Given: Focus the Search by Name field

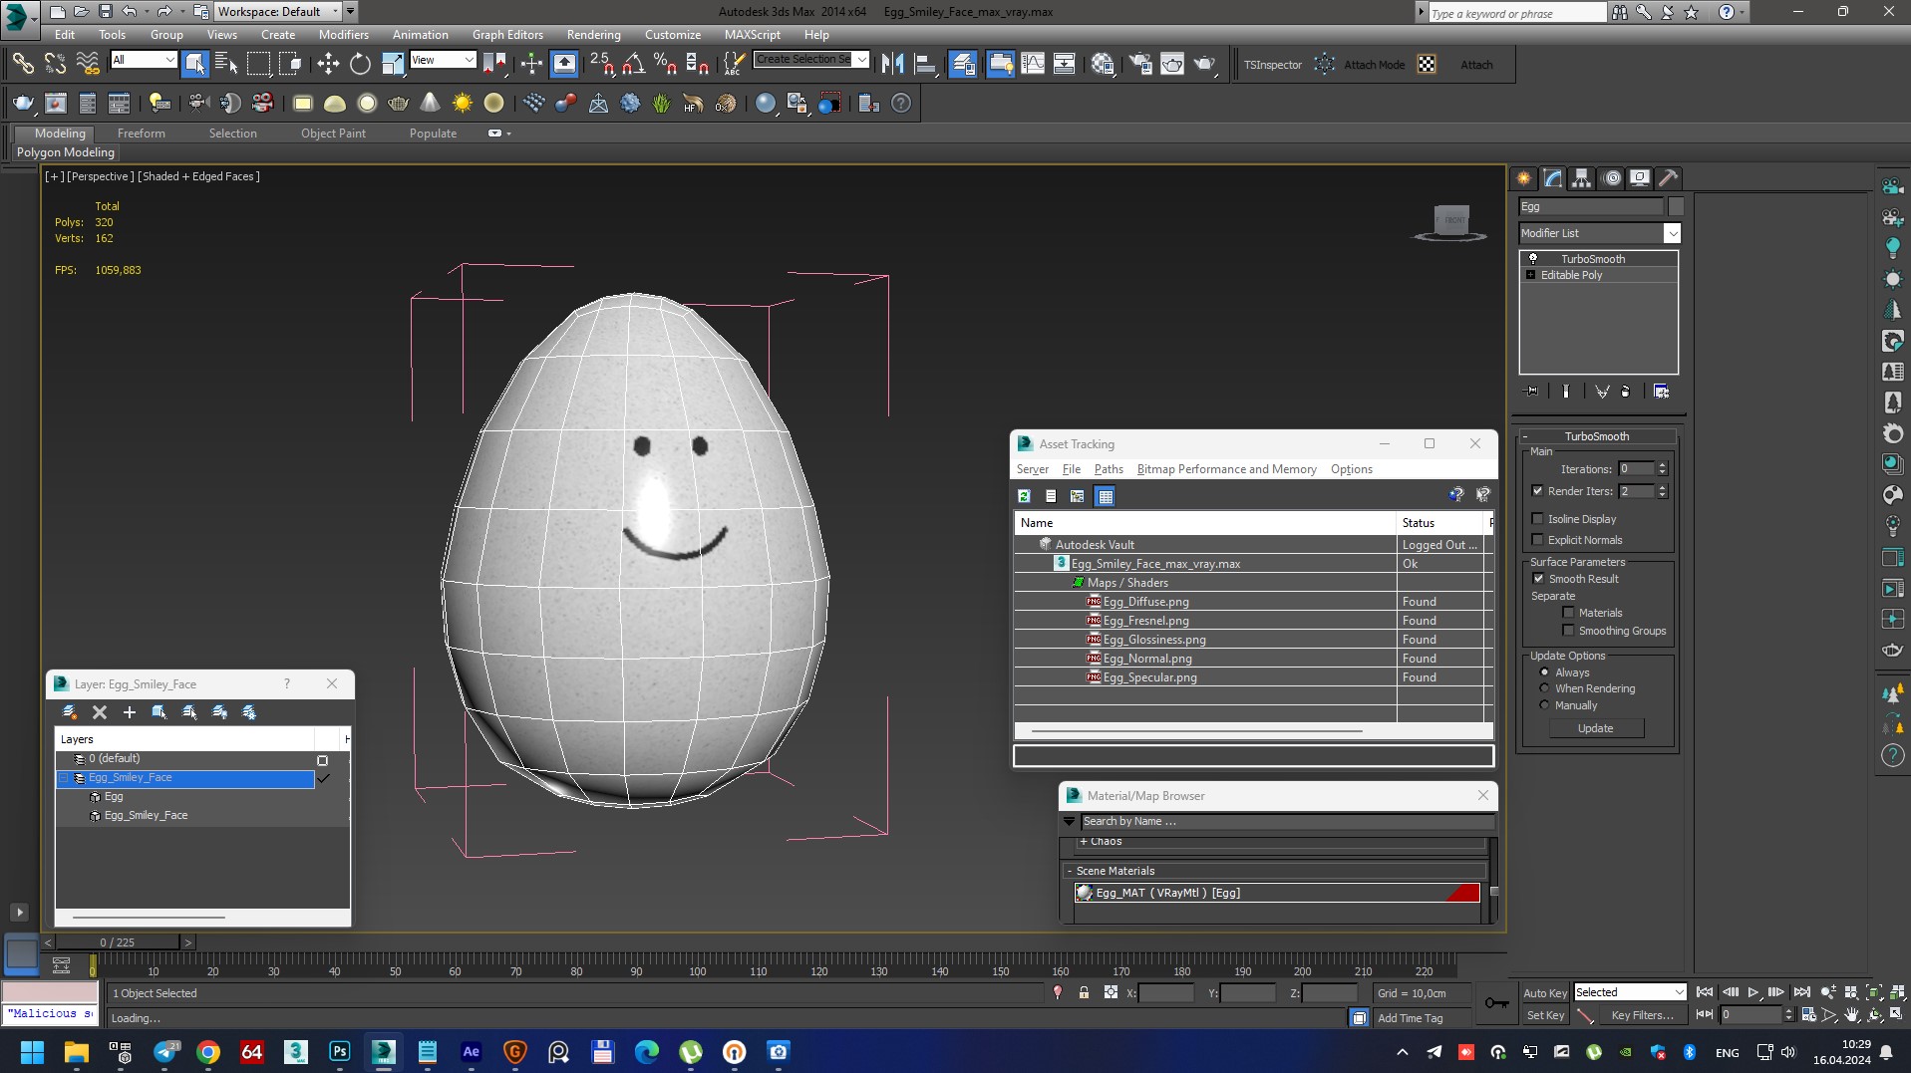Looking at the screenshot, I should [1287, 822].
